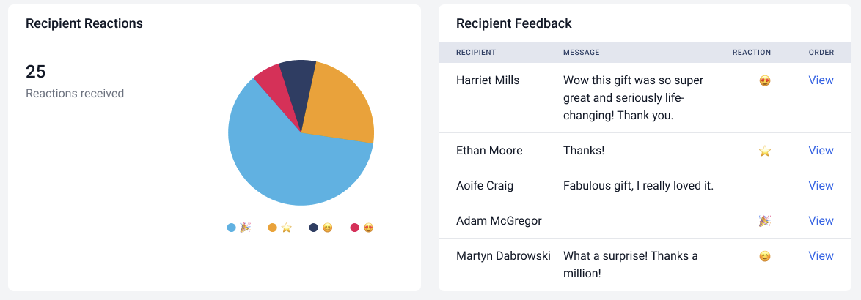
Task: View Harriet Mills' order
Action: [821, 80]
